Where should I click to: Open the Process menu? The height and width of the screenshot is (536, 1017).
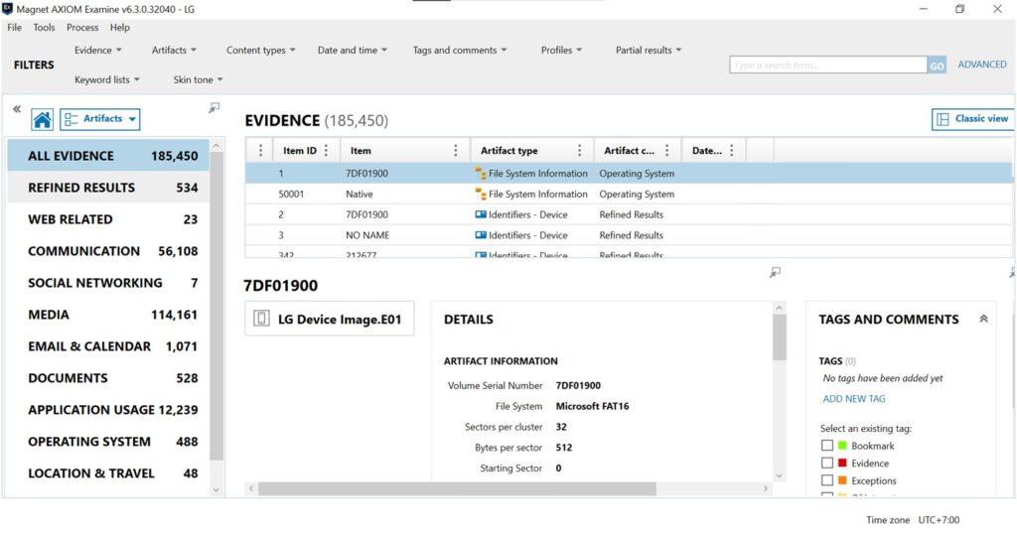pyautogui.click(x=82, y=27)
